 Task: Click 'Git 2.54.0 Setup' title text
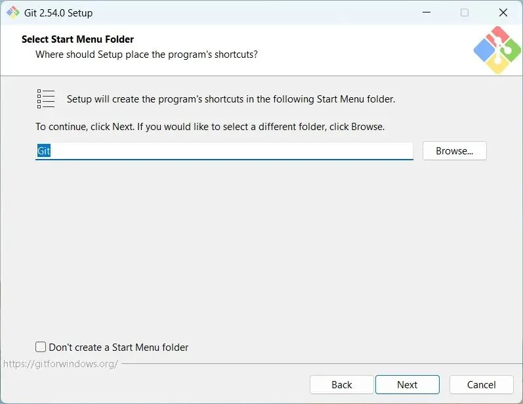point(58,13)
